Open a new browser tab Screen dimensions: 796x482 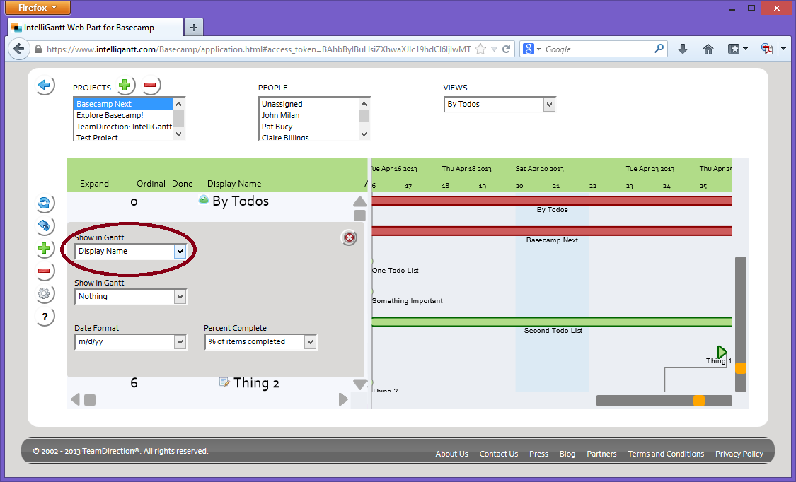point(193,28)
